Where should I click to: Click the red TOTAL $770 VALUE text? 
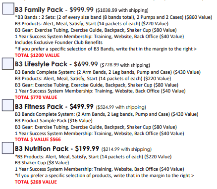pos(36,97)
